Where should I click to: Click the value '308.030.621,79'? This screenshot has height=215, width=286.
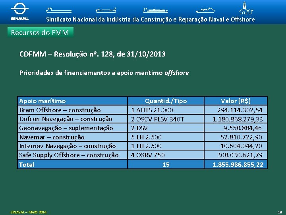pyautogui.click(x=240, y=155)
